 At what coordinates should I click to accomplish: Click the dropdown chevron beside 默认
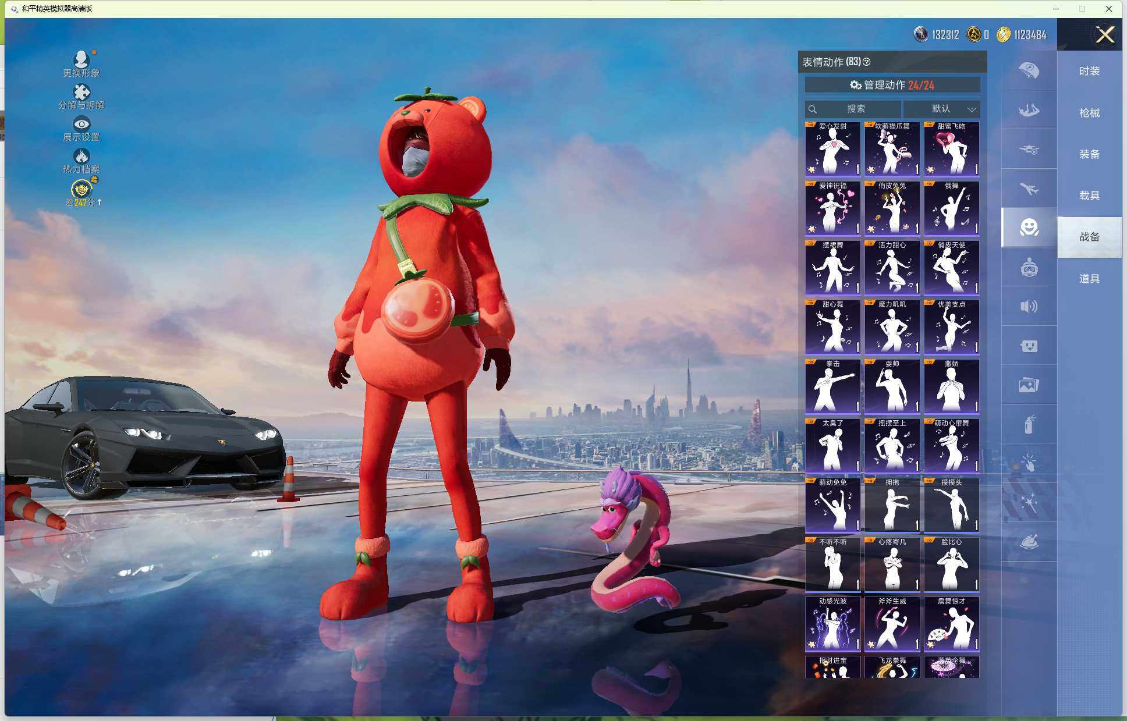point(972,109)
